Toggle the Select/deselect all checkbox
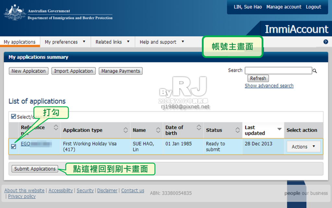 click(14, 116)
